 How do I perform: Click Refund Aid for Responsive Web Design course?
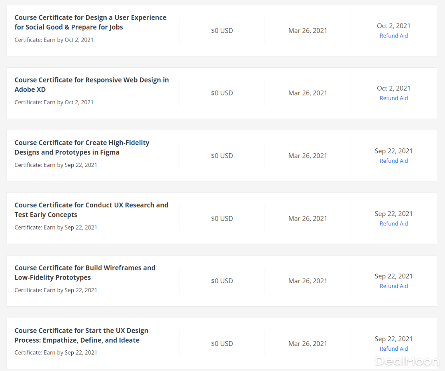(x=393, y=98)
